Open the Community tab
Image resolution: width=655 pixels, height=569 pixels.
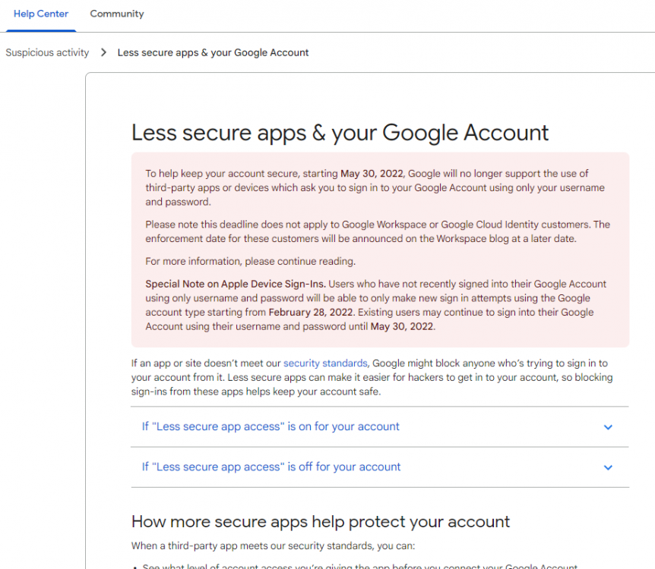117,14
